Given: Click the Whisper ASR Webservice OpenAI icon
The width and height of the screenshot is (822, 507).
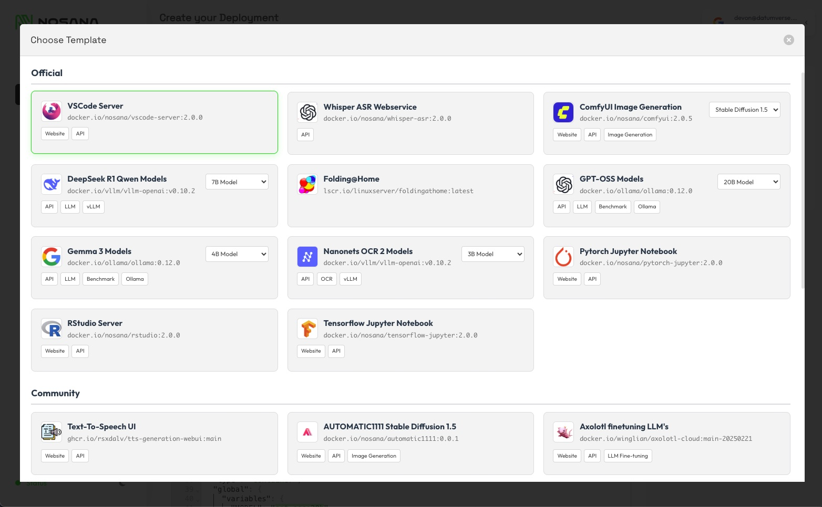Looking at the screenshot, I should click(307, 112).
